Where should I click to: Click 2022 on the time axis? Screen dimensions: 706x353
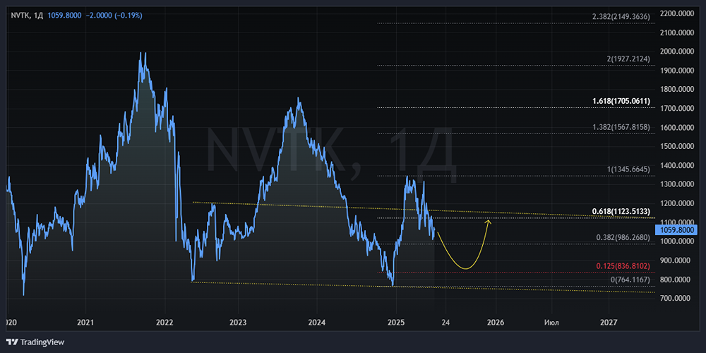(164, 323)
